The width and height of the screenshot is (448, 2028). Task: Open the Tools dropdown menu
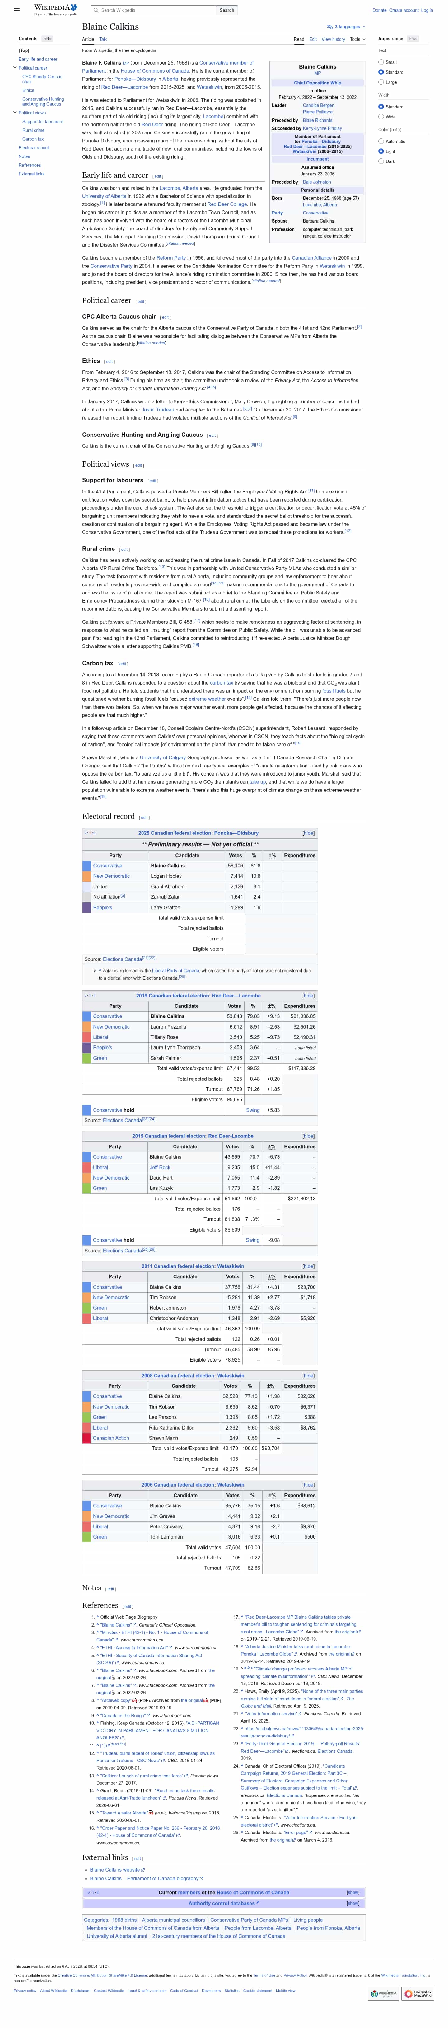[357, 39]
